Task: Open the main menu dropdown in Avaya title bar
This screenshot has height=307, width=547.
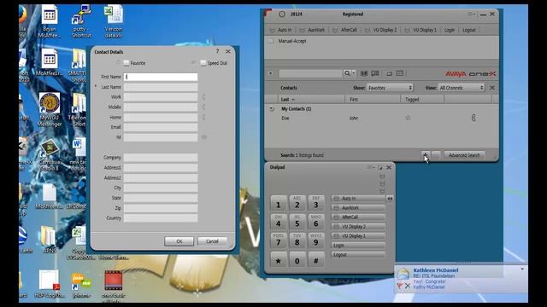Action: pyautogui.click(x=471, y=14)
